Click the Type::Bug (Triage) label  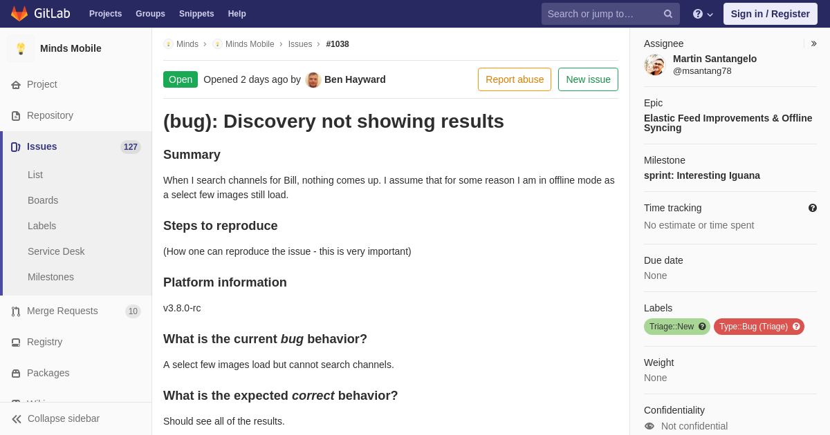tap(753, 327)
